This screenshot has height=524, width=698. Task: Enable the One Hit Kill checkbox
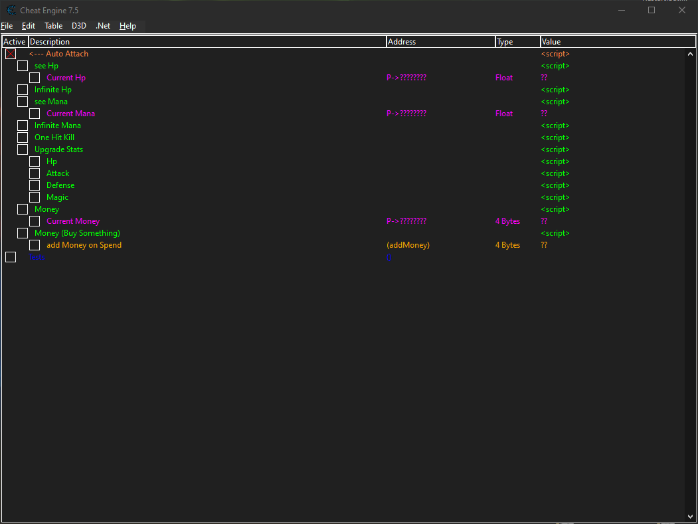coord(23,137)
